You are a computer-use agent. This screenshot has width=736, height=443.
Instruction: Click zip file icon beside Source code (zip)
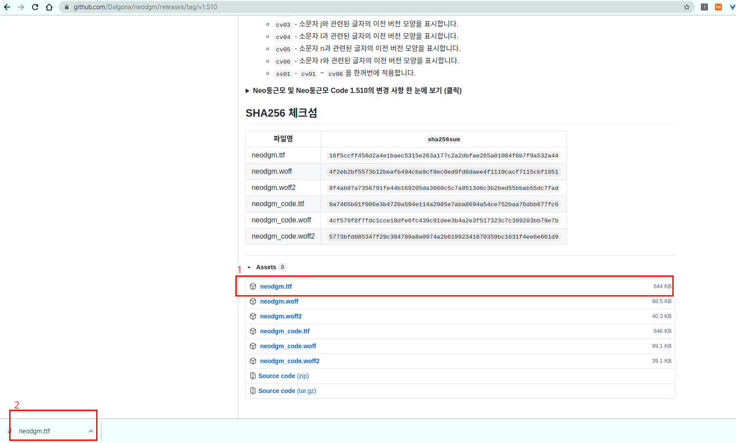[253, 376]
